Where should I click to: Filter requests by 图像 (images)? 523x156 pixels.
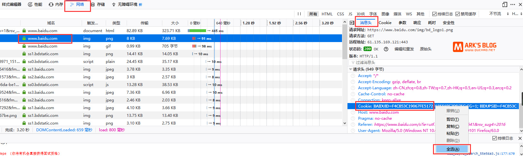385,14
